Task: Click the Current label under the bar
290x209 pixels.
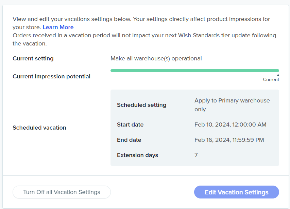Action: tap(271, 80)
